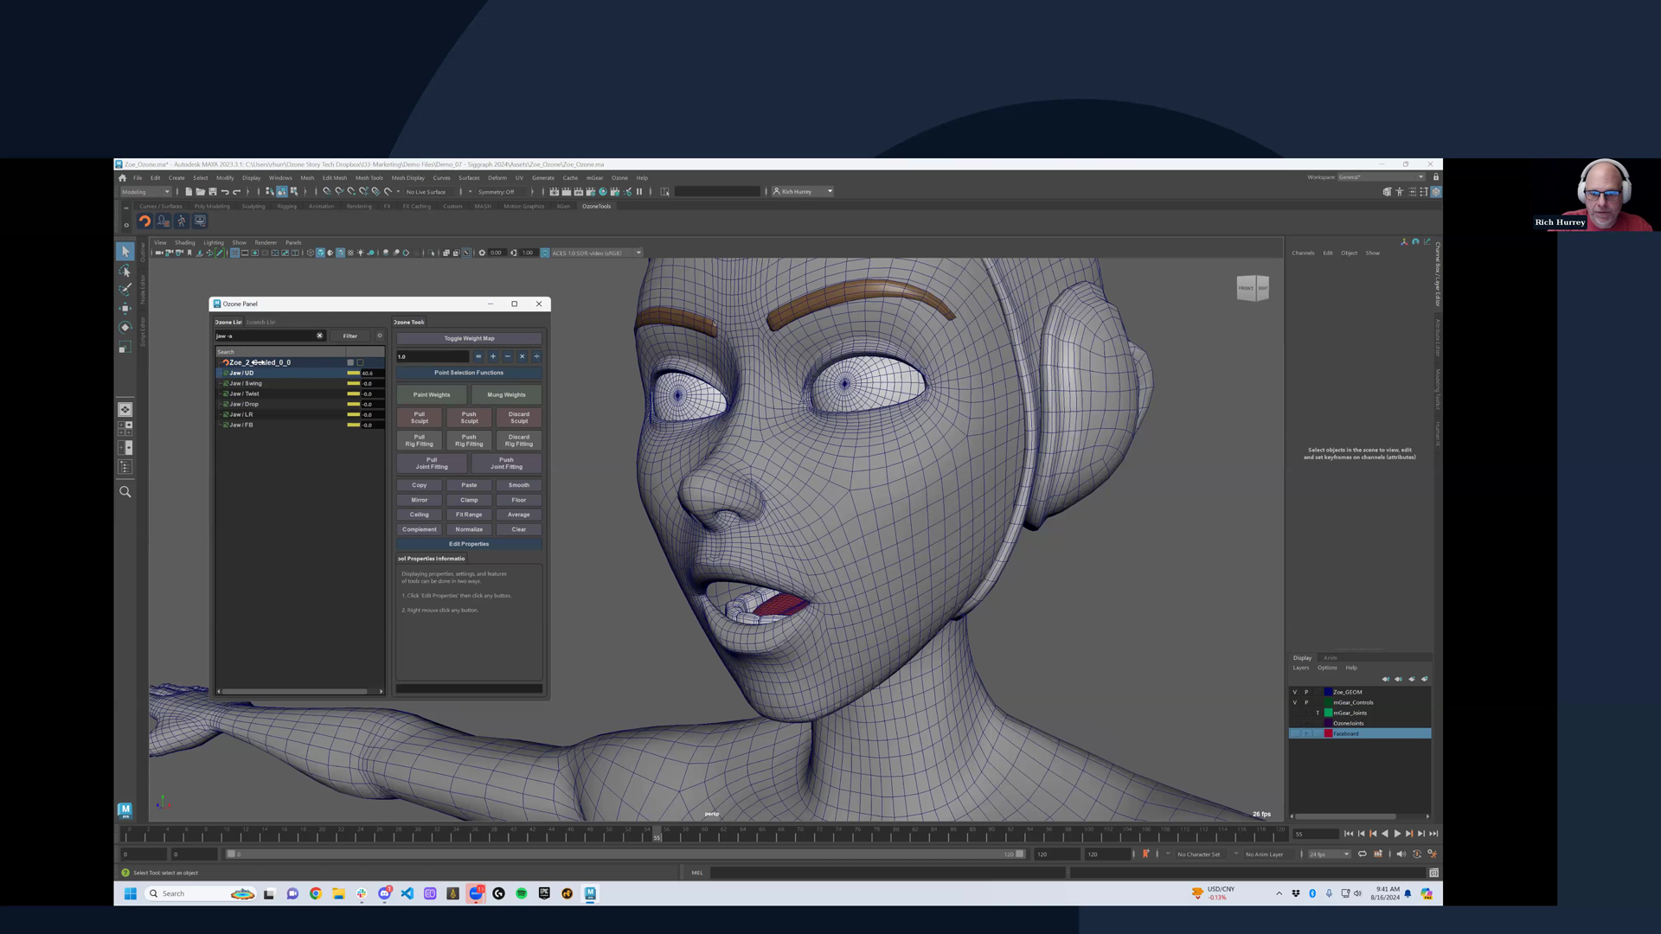This screenshot has height=934, width=1661.
Task: Toggle the T display type of mGear_Joints
Action: click(1318, 713)
